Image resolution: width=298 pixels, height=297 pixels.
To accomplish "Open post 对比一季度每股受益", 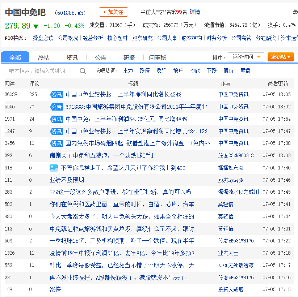I will pyautogui.click(x=122, y=265).
